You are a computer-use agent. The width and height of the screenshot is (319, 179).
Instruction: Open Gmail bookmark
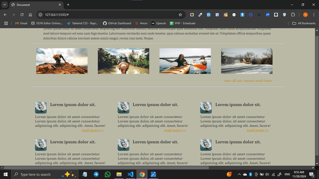tap(21, 23)
